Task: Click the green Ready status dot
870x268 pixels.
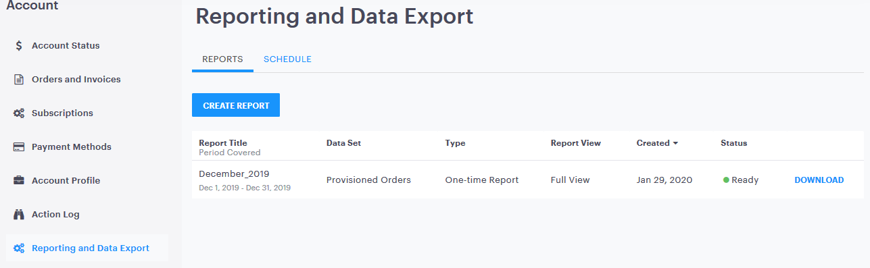Action: [726, 180]
